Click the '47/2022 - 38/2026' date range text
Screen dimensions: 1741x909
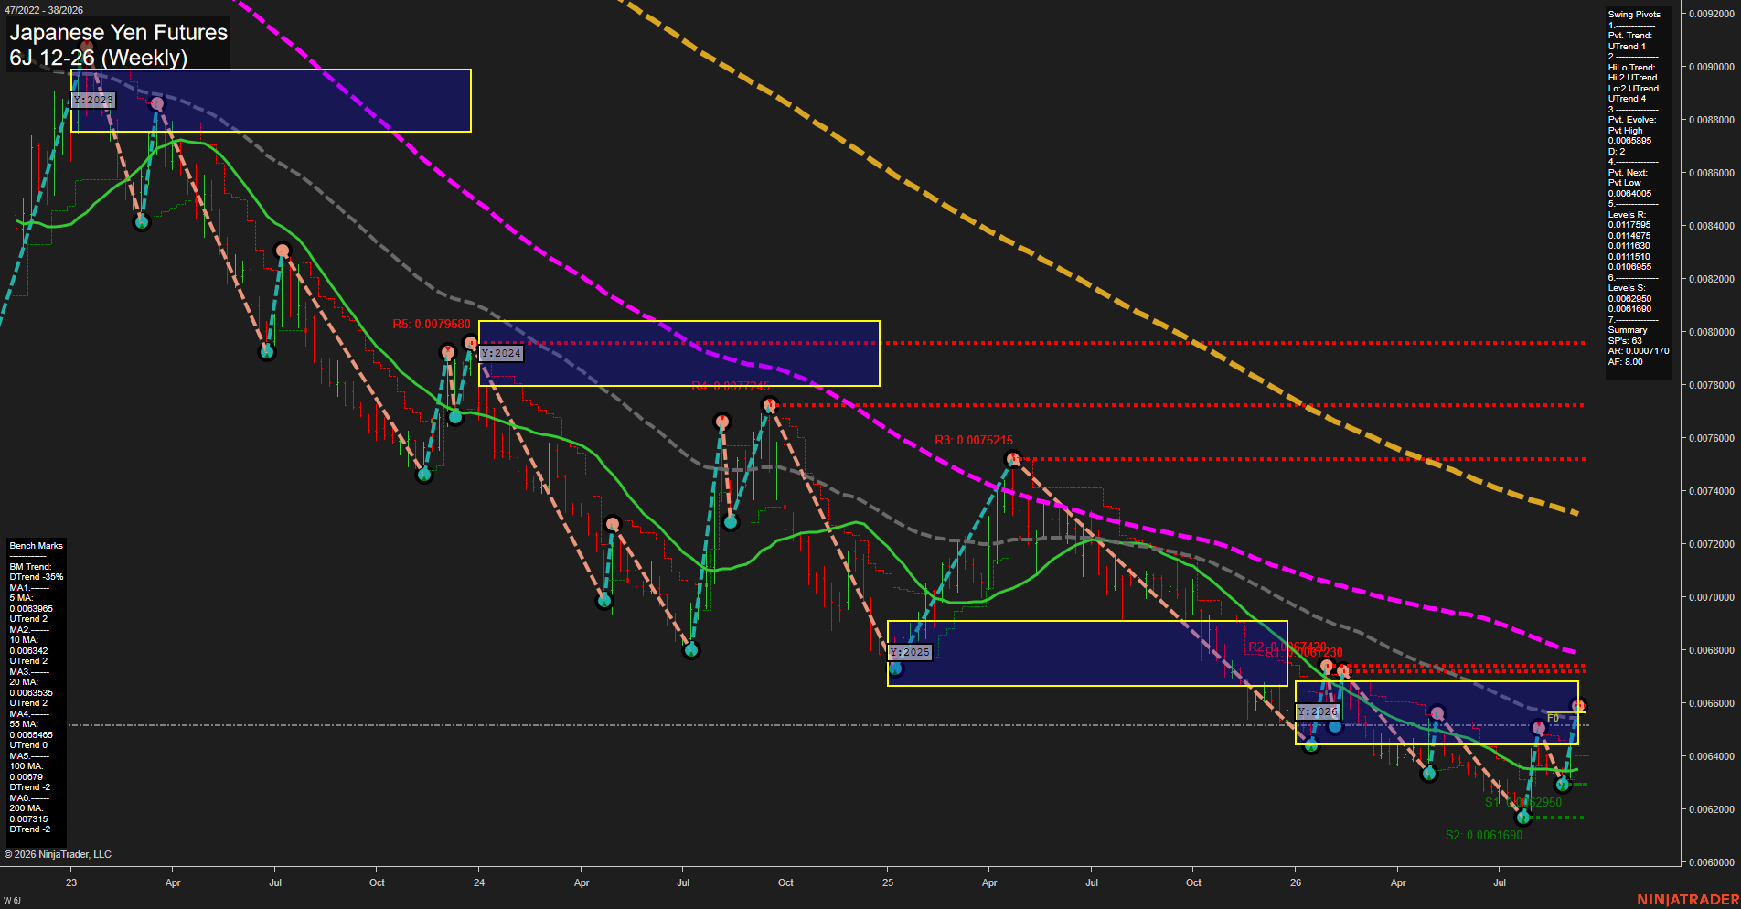click(44, 10)
